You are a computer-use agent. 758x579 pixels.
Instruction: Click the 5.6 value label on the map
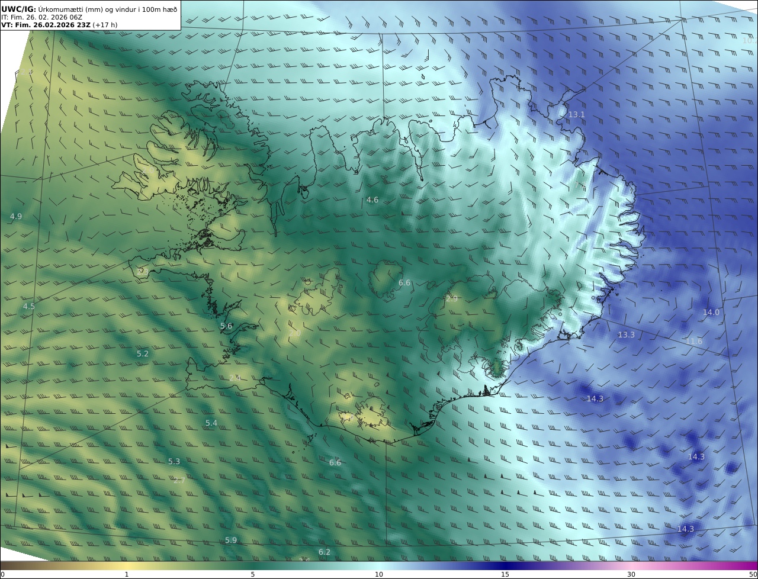pyautogui.click(x=226, y=326)
